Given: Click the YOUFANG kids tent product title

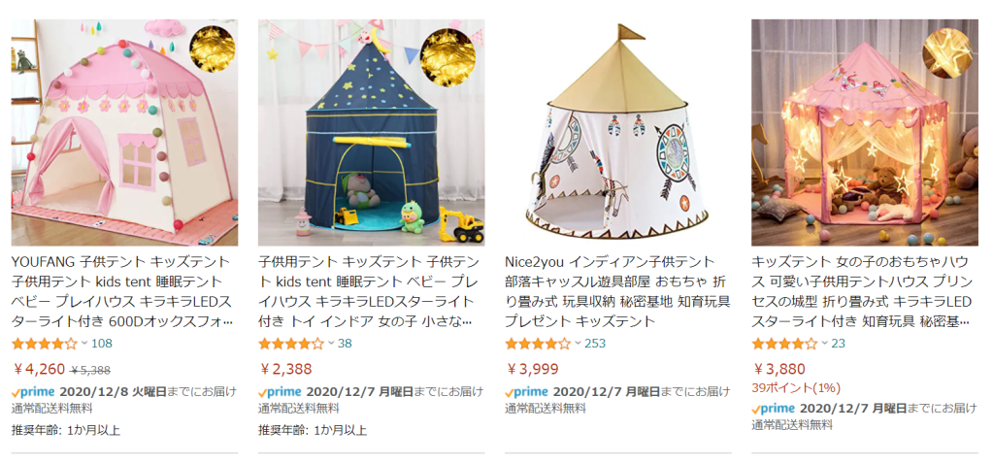Looking at the screenshot, I should click(123, 292).
